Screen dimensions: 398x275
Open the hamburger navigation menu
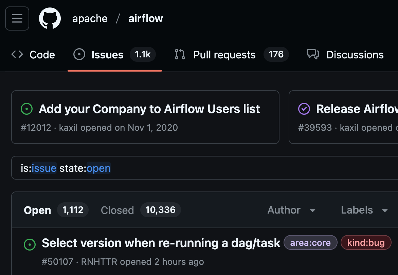click(x=17, y=18)
